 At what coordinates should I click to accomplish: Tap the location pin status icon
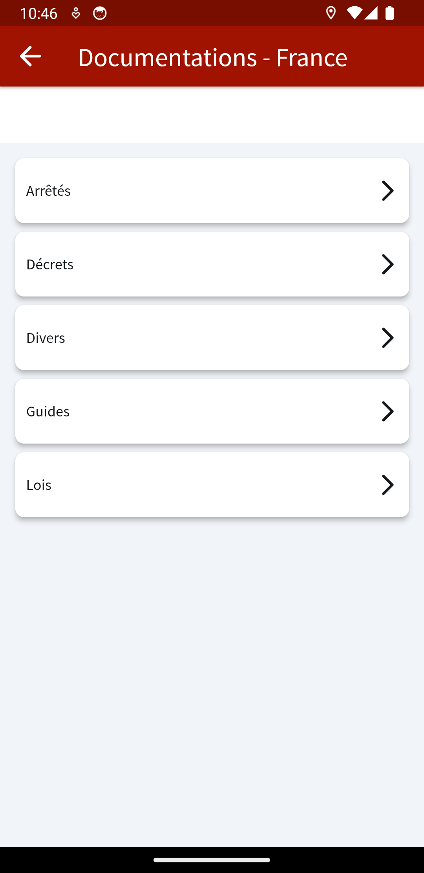[331, 13]
